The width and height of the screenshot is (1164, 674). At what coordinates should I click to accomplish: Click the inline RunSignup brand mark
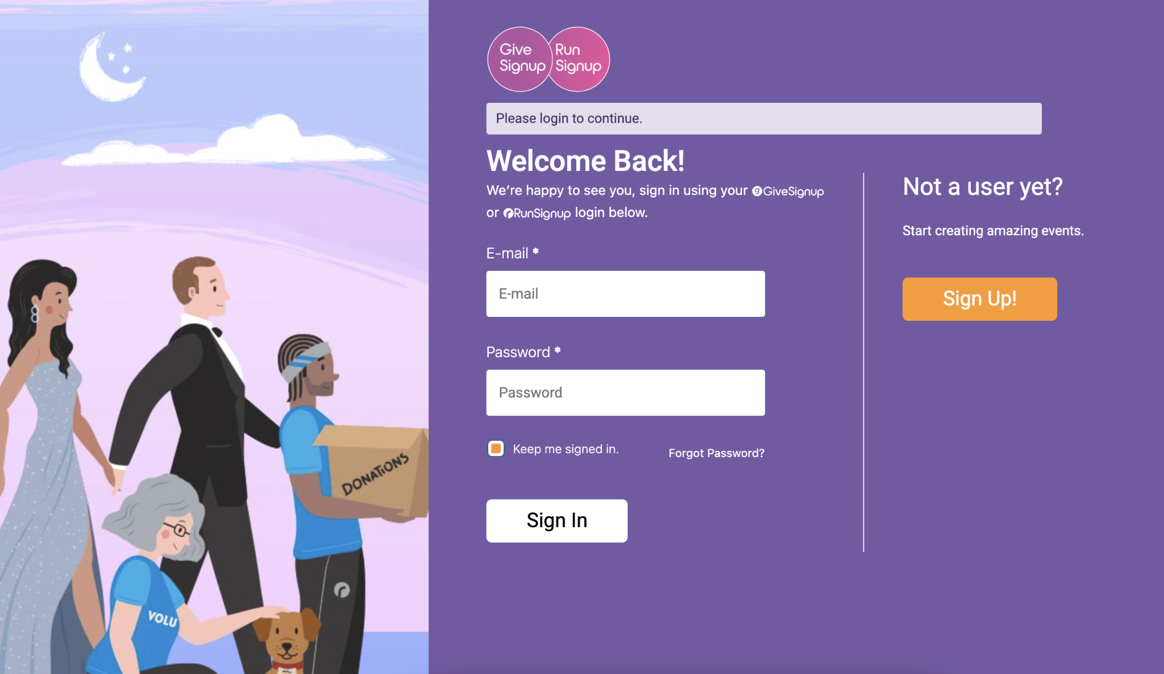537,213
